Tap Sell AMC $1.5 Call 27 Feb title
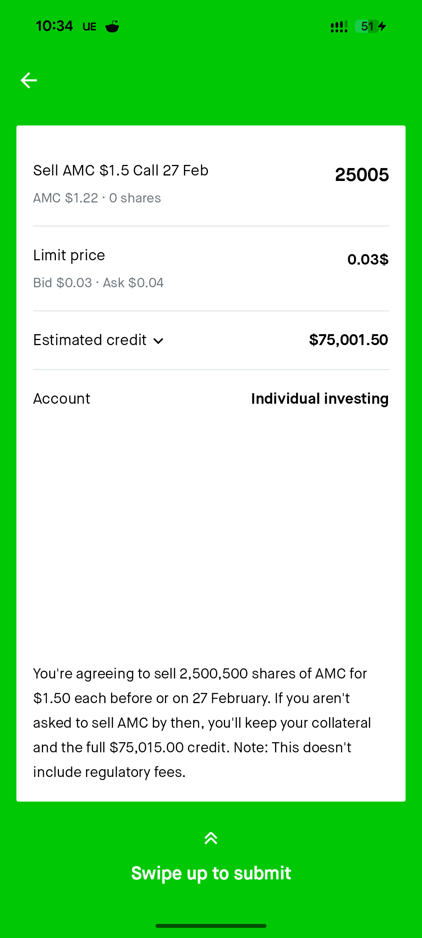 [x=121, y=170]
